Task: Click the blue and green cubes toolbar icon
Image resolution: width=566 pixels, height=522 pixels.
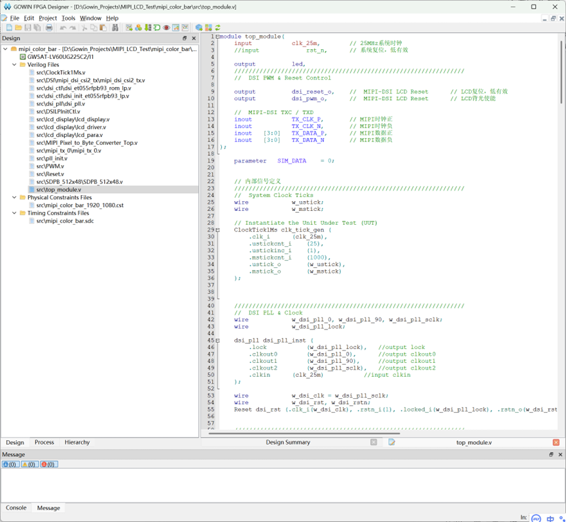Action: [x=138, y=28]
